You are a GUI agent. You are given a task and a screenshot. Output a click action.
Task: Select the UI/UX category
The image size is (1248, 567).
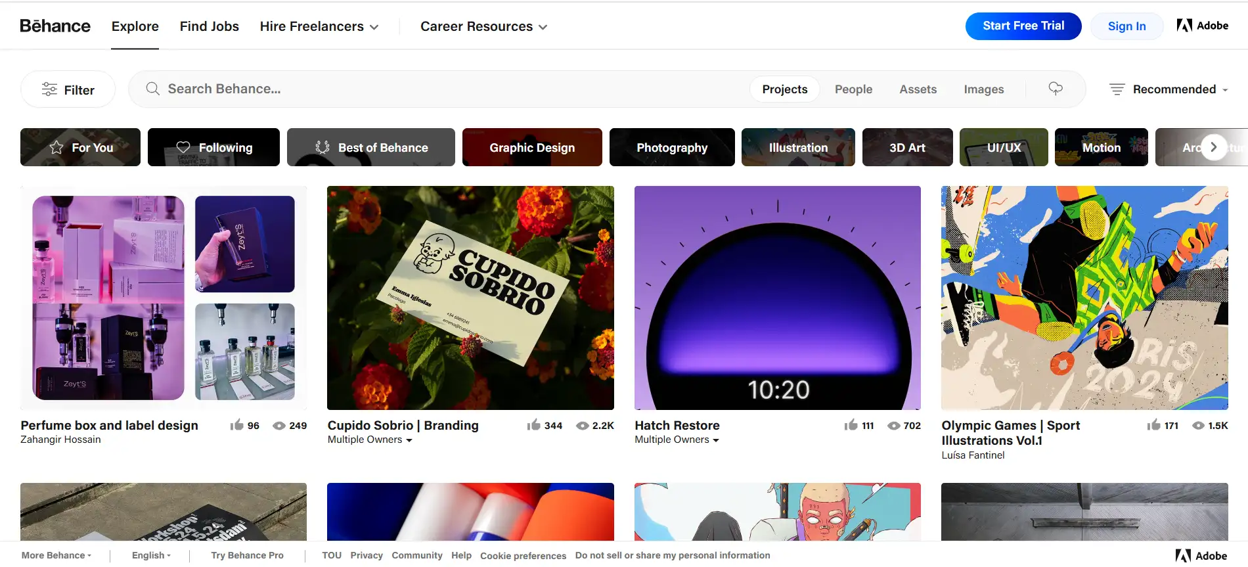pyautogui.click(x=1004, y=147)
